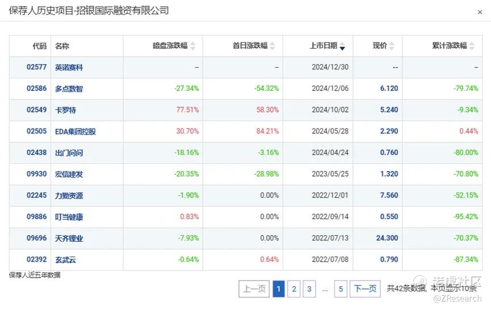Open stock code 09886 link
The image size is (491, 310).
point(36,216)
